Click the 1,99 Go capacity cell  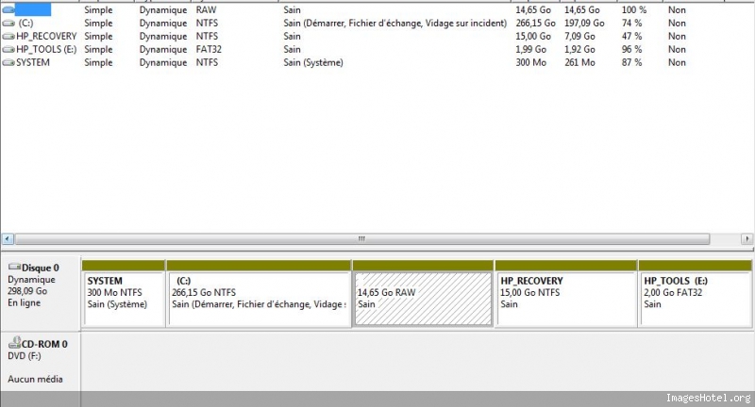point(530,49)
